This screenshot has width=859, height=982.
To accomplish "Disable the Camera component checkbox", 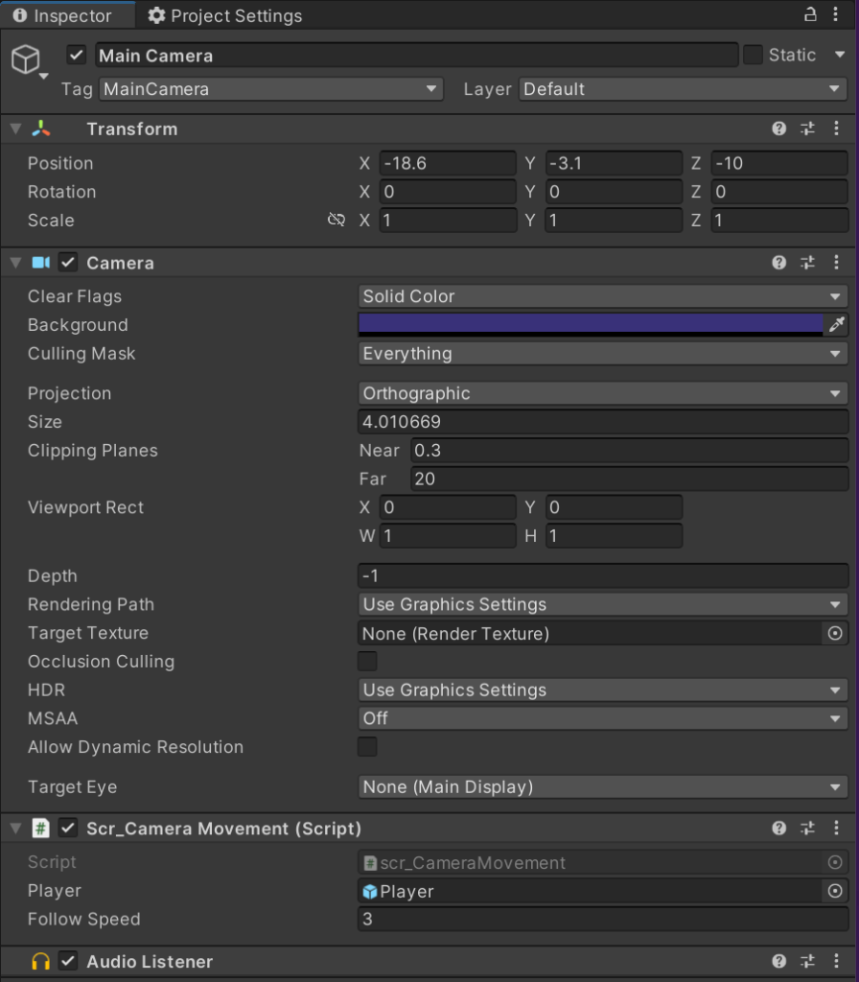I will (68, 263).
